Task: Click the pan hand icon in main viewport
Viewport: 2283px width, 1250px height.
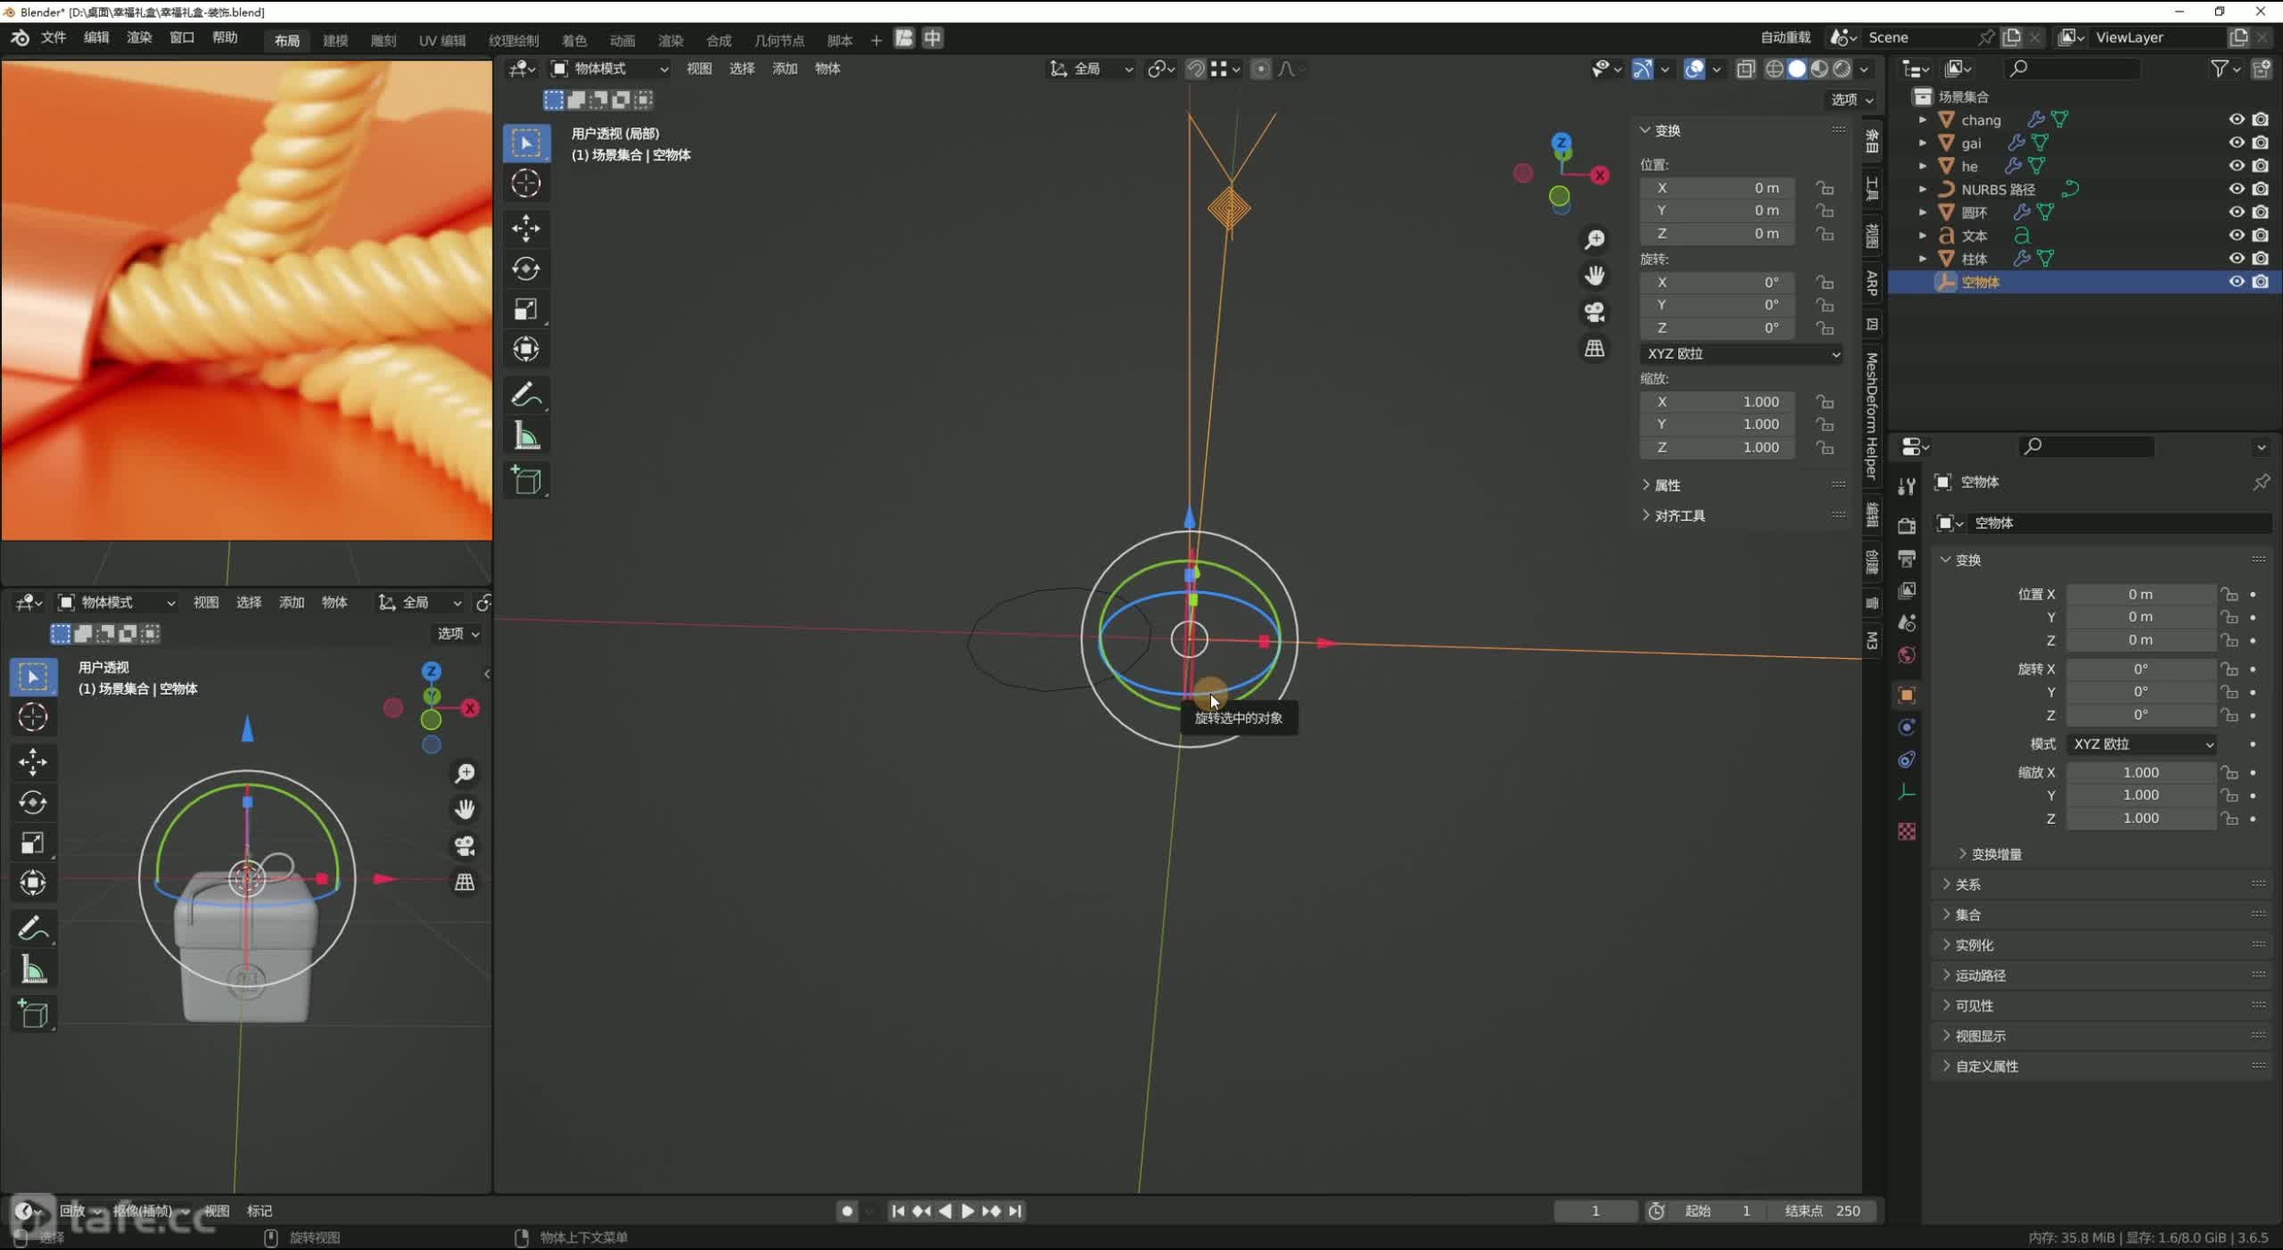Action: pos(1595,275)
